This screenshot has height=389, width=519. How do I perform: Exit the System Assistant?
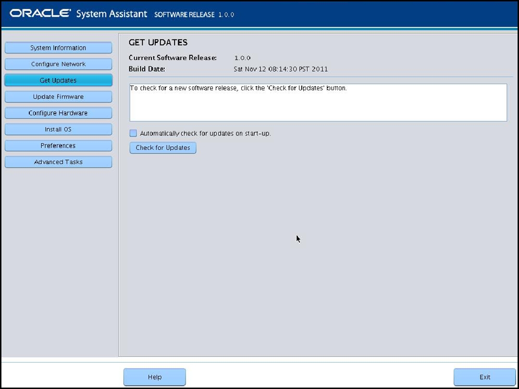[x=484, y=377]
